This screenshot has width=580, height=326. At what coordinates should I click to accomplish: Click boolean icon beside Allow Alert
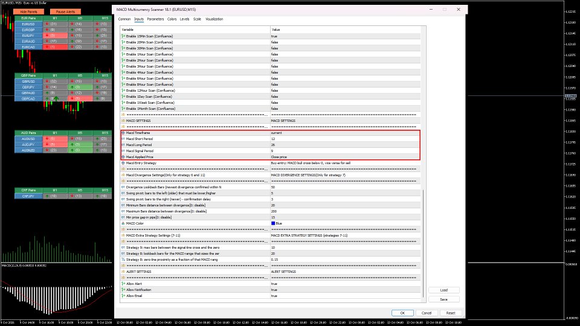tap(123, 284)
